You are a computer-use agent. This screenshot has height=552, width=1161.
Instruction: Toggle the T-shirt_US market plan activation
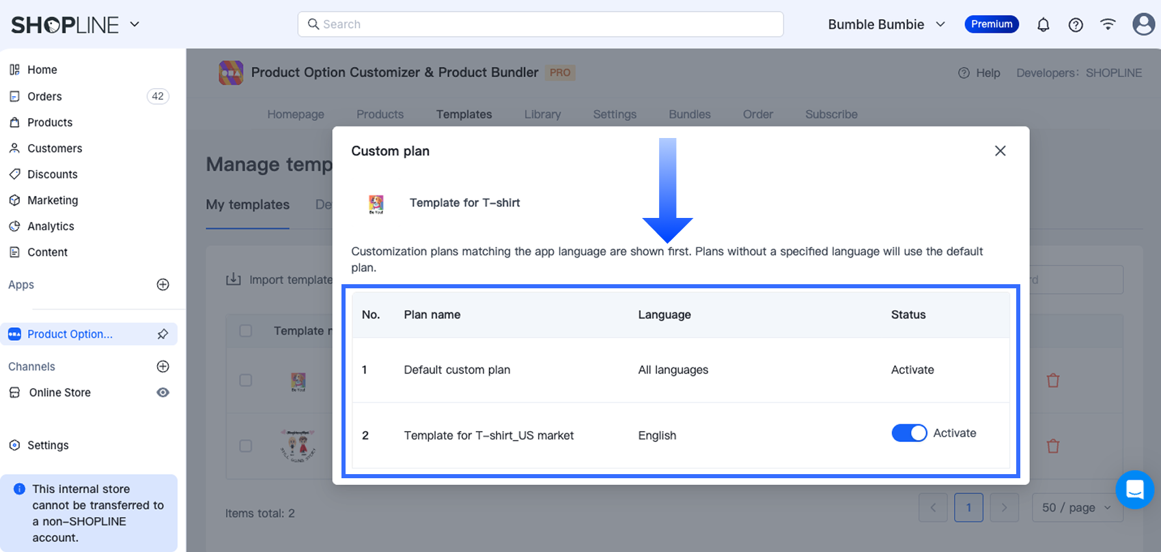point(908,433)
